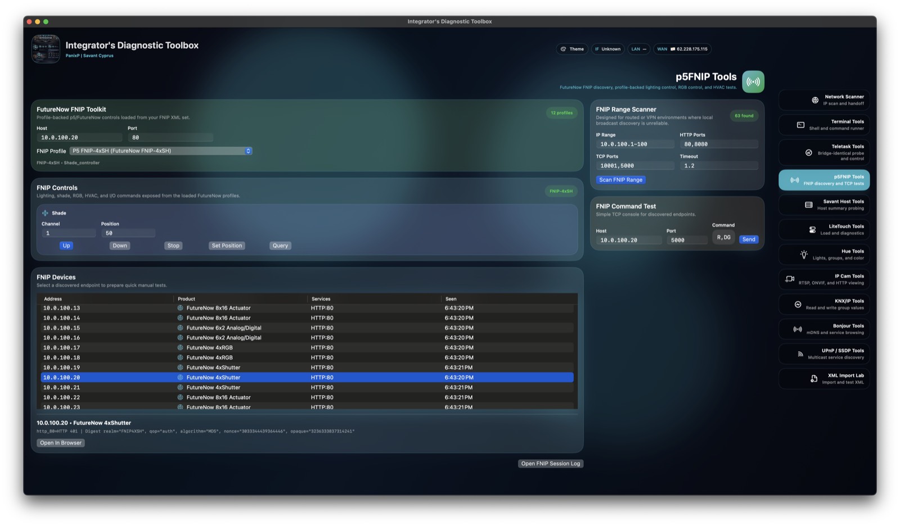Open Teletask Tools via its bridge icon
900x526 pixels.
(x=808, y=152)
